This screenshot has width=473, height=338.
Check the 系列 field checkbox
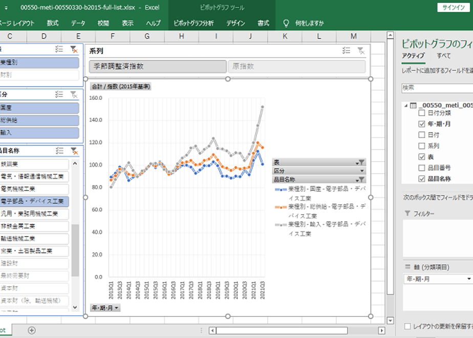point(422,146)
